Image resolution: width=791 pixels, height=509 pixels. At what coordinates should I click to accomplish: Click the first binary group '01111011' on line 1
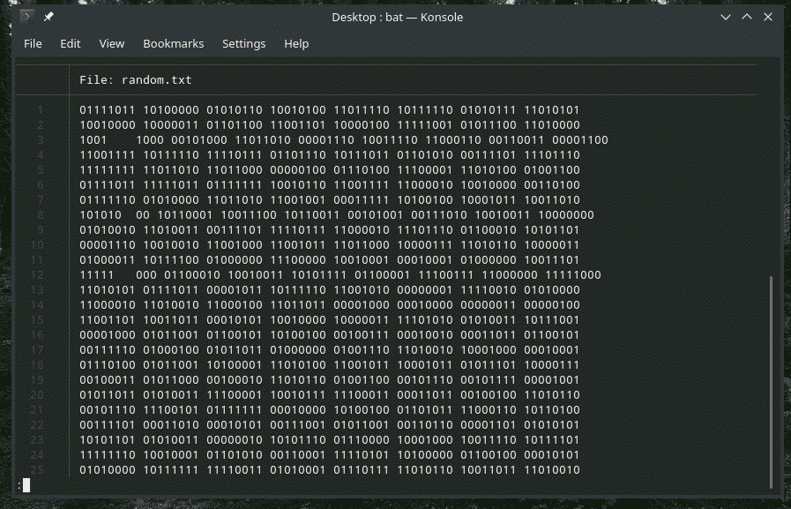coord(108,110)
